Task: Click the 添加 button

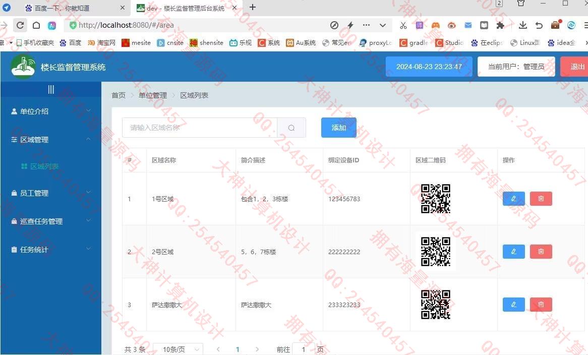Action: point(338,128)
